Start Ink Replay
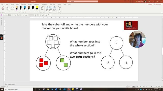The image size is (163, 91). (x=59, y=9)
